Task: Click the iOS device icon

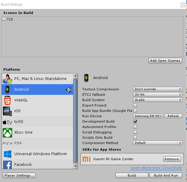Action: pos(7,111)
